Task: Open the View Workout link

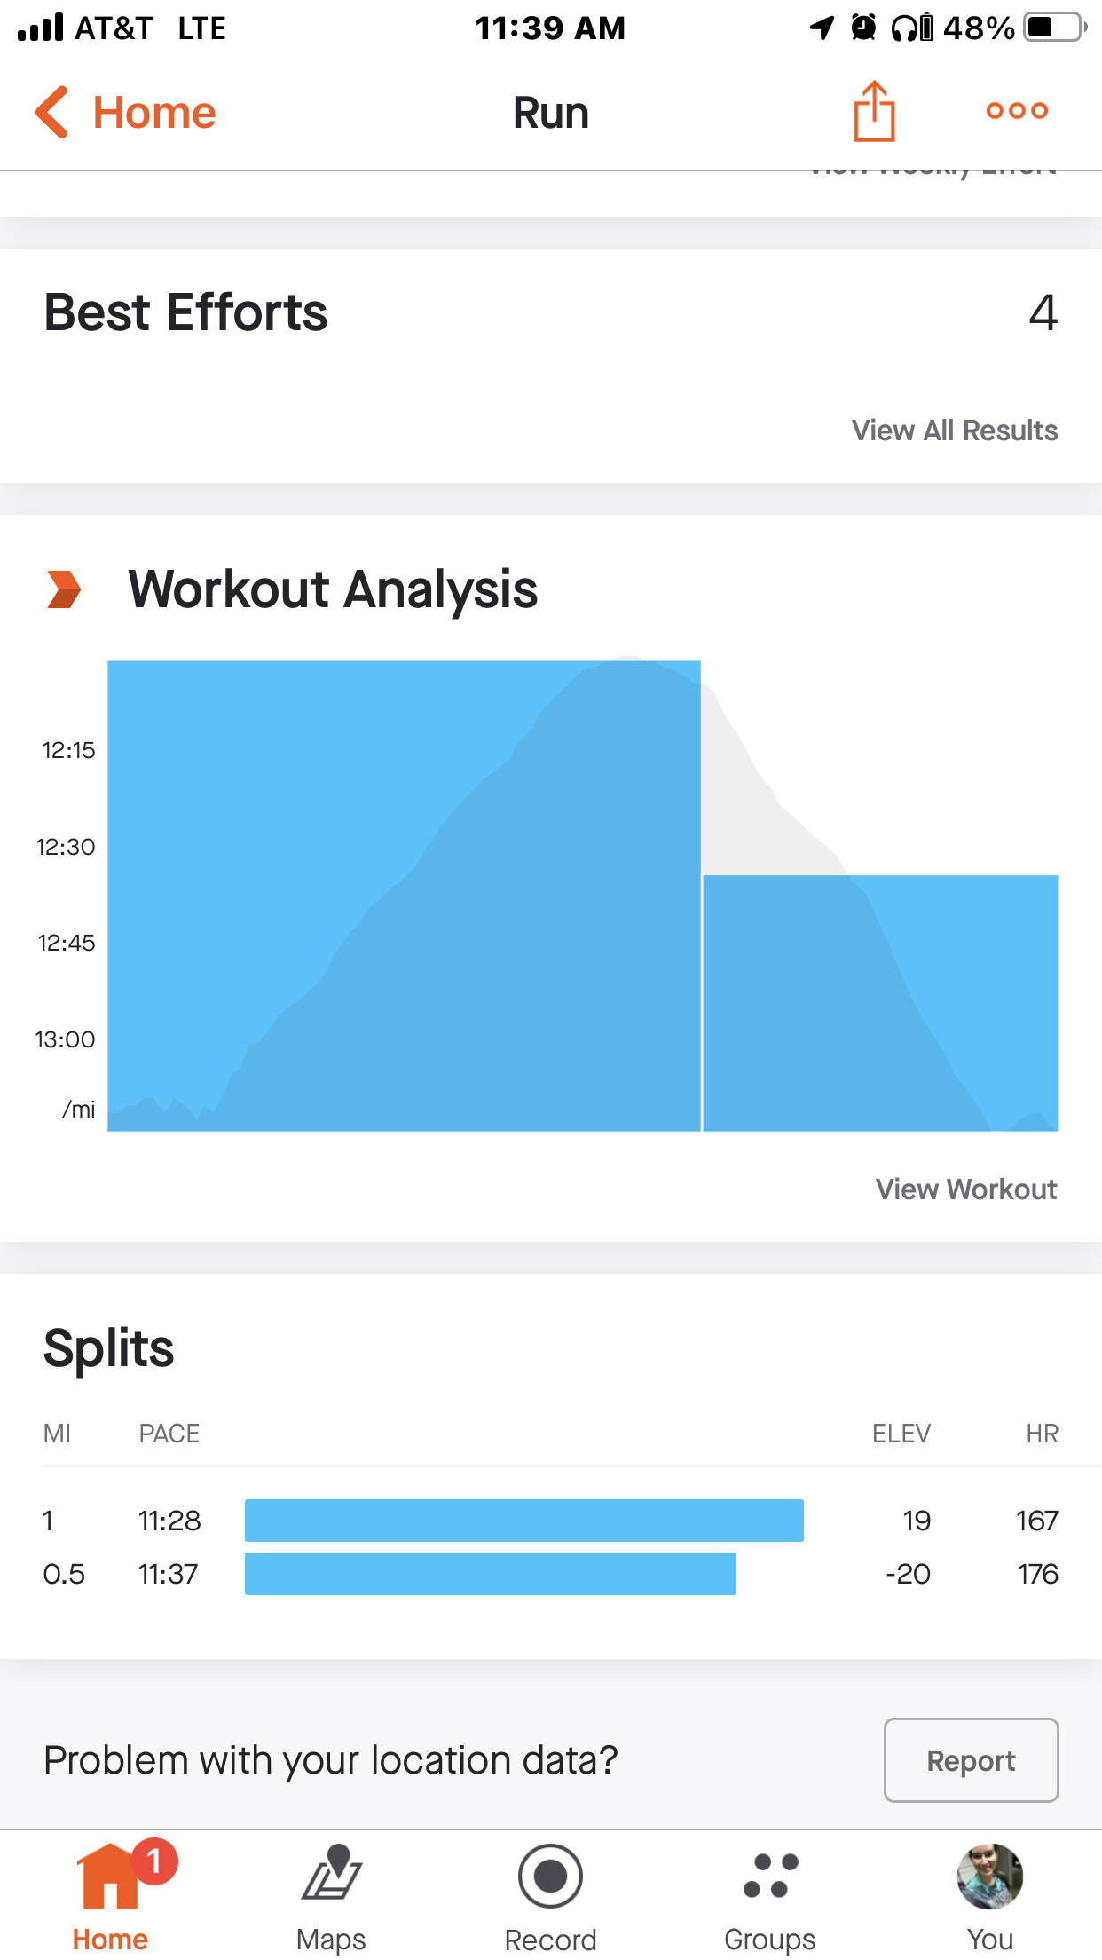Action: point(965,1189)
